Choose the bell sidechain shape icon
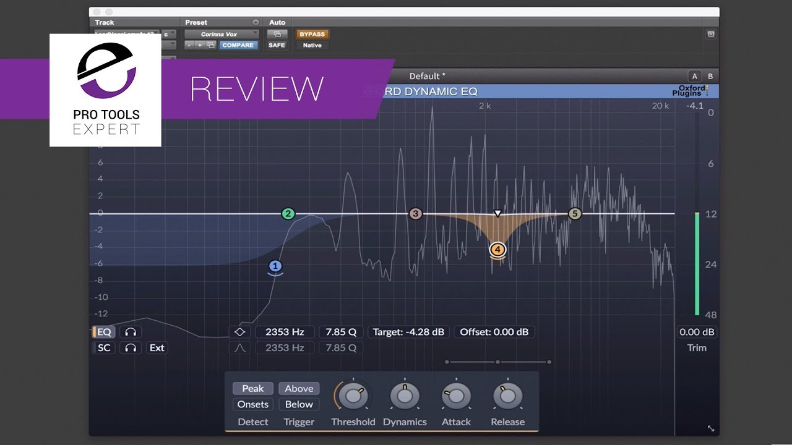792x445 pixels. [240, 347]
